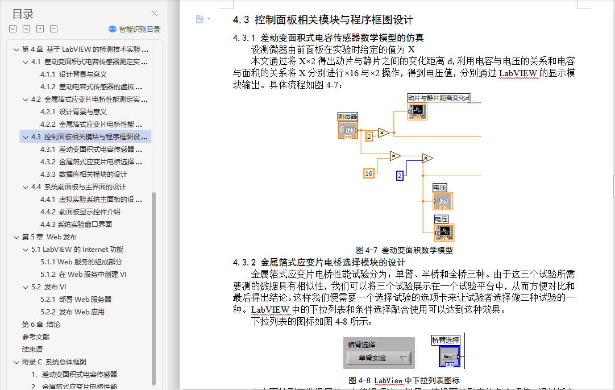Click the expand-all outline levels icon
615x390 pixels.
click(x=13, y=28)
